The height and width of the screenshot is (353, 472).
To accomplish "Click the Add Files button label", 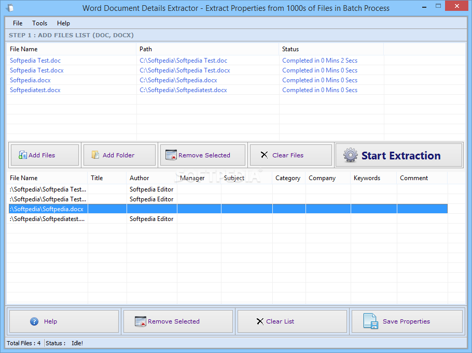I will (x=42, y=155).
